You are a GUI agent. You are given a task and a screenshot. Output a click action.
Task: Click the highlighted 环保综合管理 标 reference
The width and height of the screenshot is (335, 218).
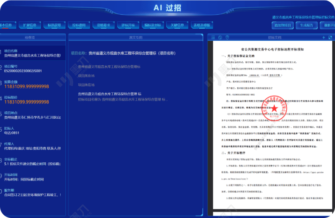tap(110, 94)
